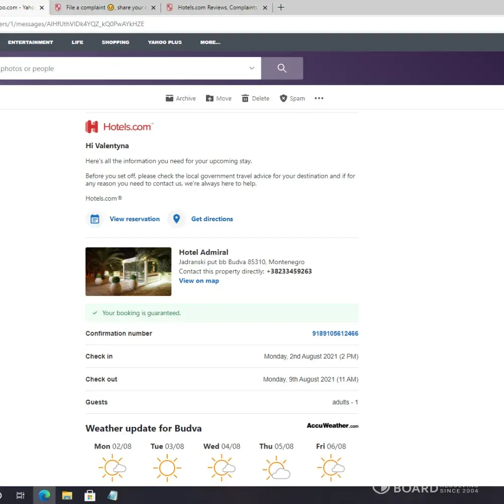Delete the email using the trash icon

coord(245,98)
